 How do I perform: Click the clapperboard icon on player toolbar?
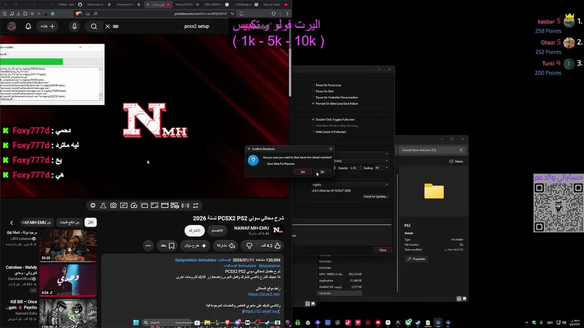165,205
